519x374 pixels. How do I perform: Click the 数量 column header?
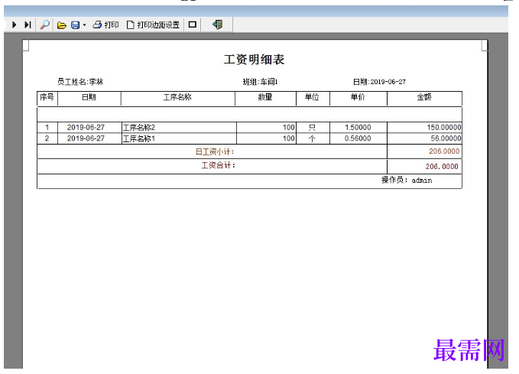click(265, 97)
